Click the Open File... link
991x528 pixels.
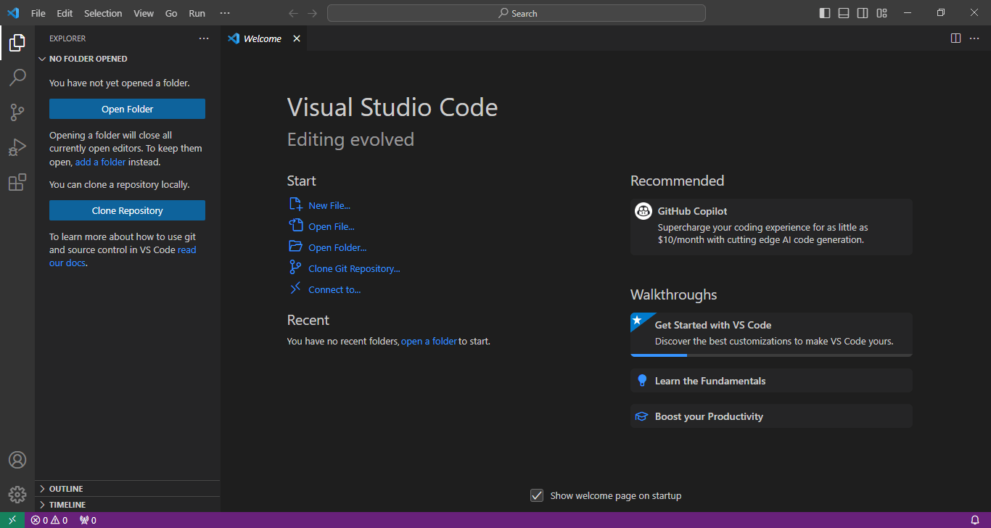[x=332, y=226]
